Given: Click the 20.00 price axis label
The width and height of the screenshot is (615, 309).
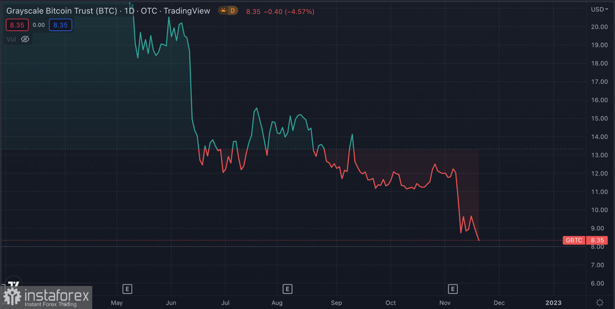Looking at the screenshot, I should [599, 27].
